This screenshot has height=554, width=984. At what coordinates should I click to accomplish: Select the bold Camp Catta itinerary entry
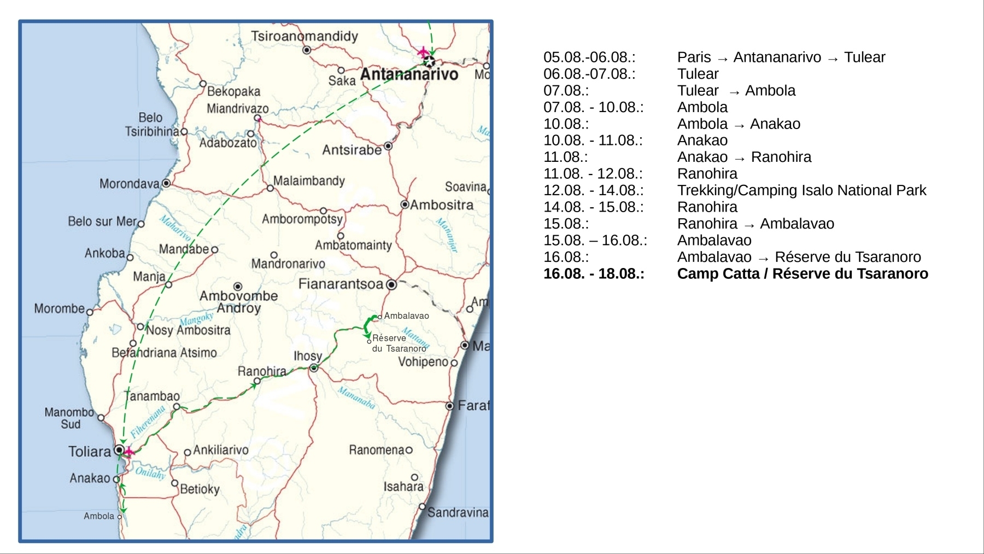pyautogui.click(x=802, y=273)
